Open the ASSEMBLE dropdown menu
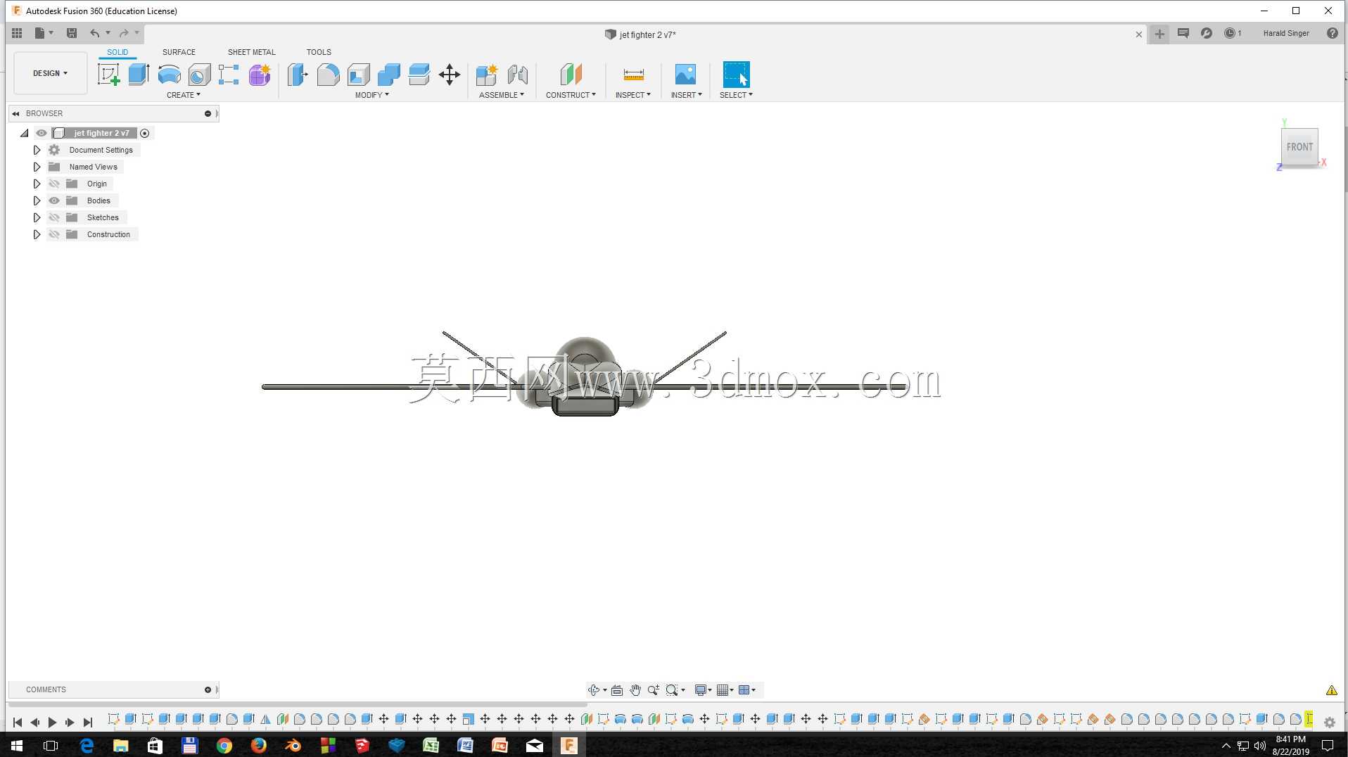1348x757 pixels. point(501,95)
